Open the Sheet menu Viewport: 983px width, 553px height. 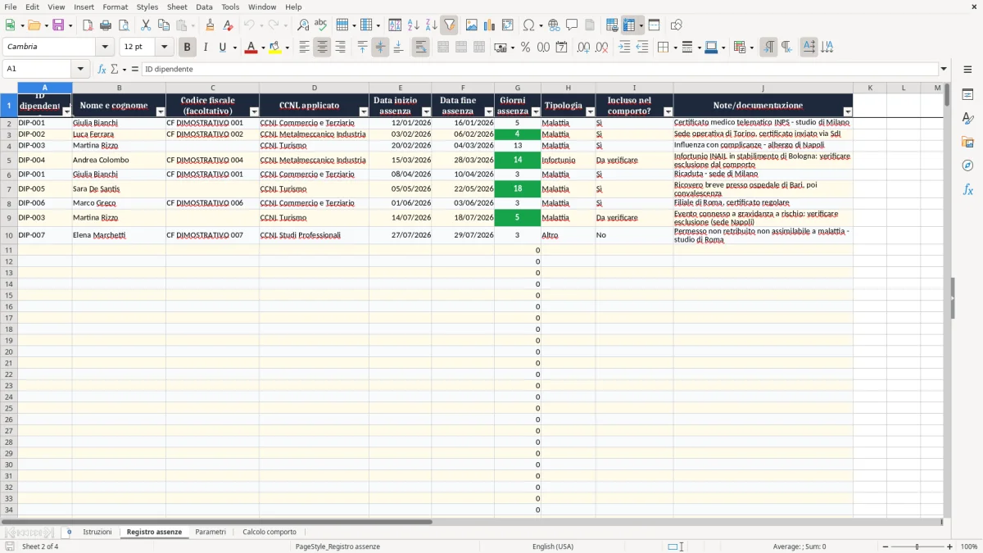(177, 7)
